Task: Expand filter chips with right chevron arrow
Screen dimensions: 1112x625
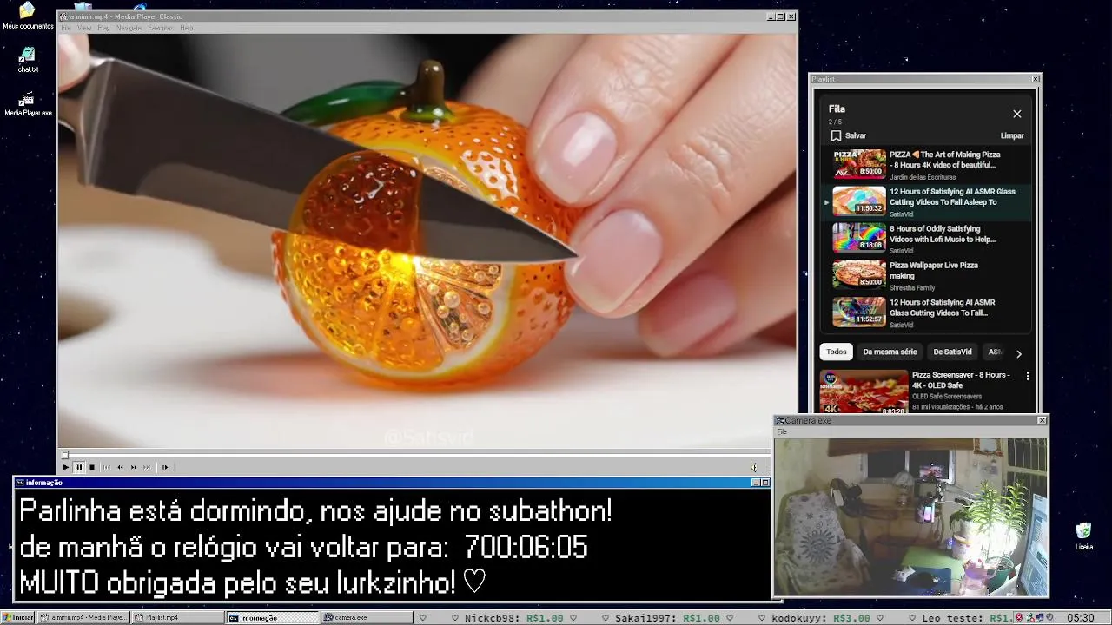Action: pos(1019,353)
